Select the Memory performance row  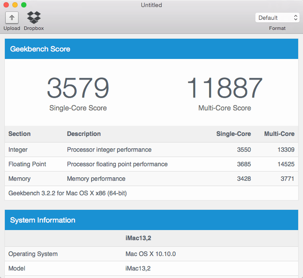point(151,179)
